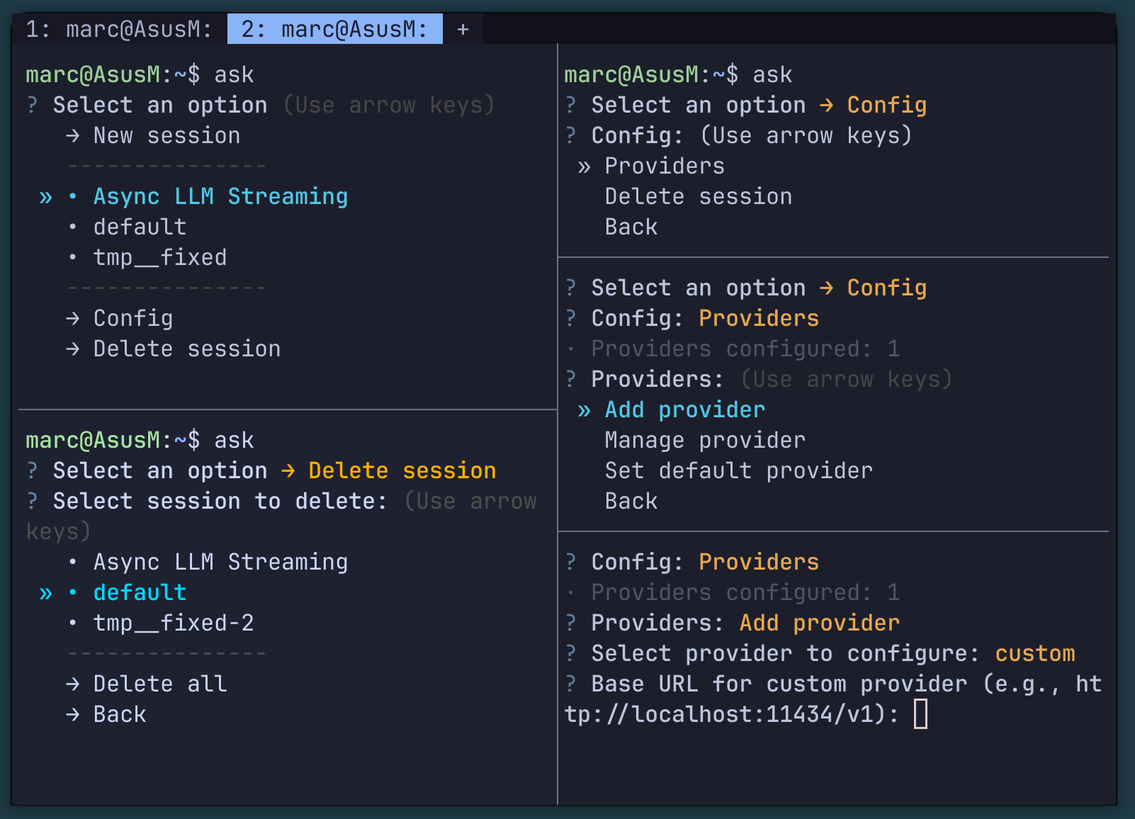Choose Manage provider option
Image resolution: width=1135 pixels, height=819 pixels.
click(x=705, y=440)
